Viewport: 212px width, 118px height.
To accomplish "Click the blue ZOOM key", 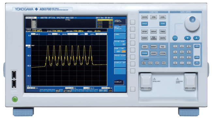I will click(162, 24).
